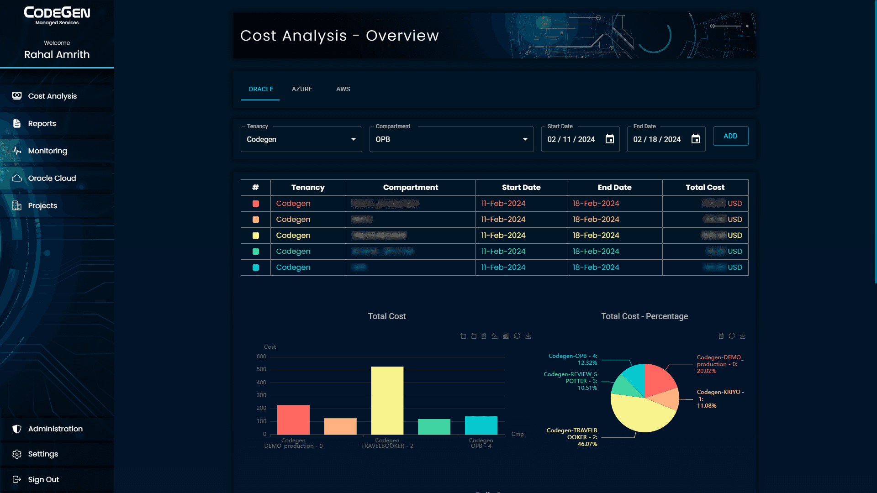Open Administration menu item

[57, 429]
